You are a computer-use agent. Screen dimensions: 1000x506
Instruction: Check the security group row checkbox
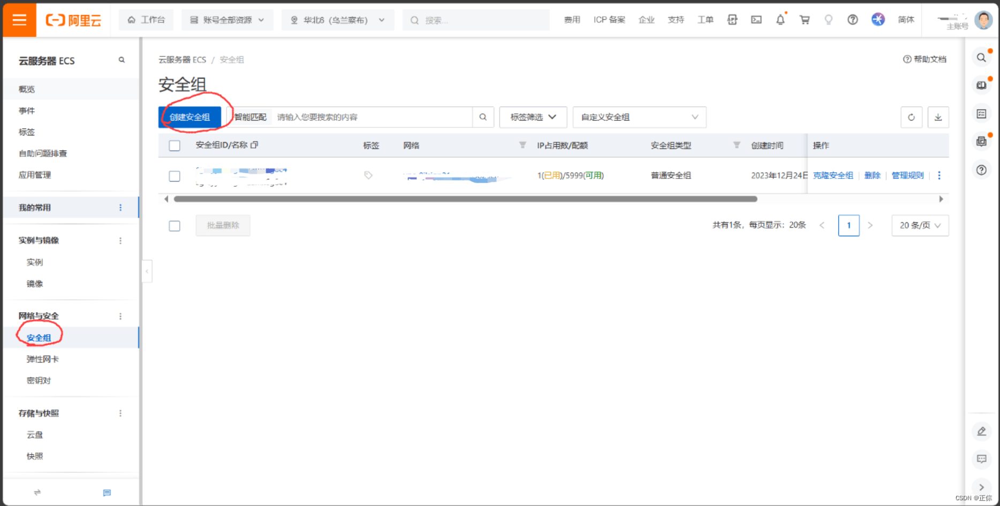(175, 176)
